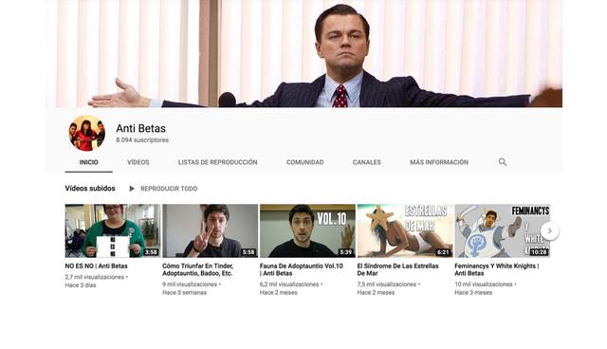Image resolution: width=607 pixels, height=349 pixels.
Task: Click the 10:28 duration badge
Action: (539, 252)
